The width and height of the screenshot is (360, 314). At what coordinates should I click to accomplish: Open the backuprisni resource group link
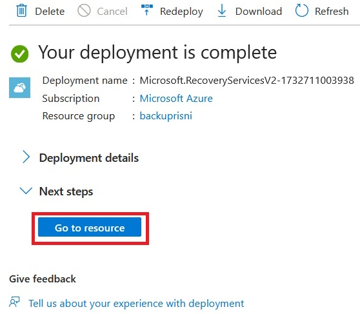(166, 116)
